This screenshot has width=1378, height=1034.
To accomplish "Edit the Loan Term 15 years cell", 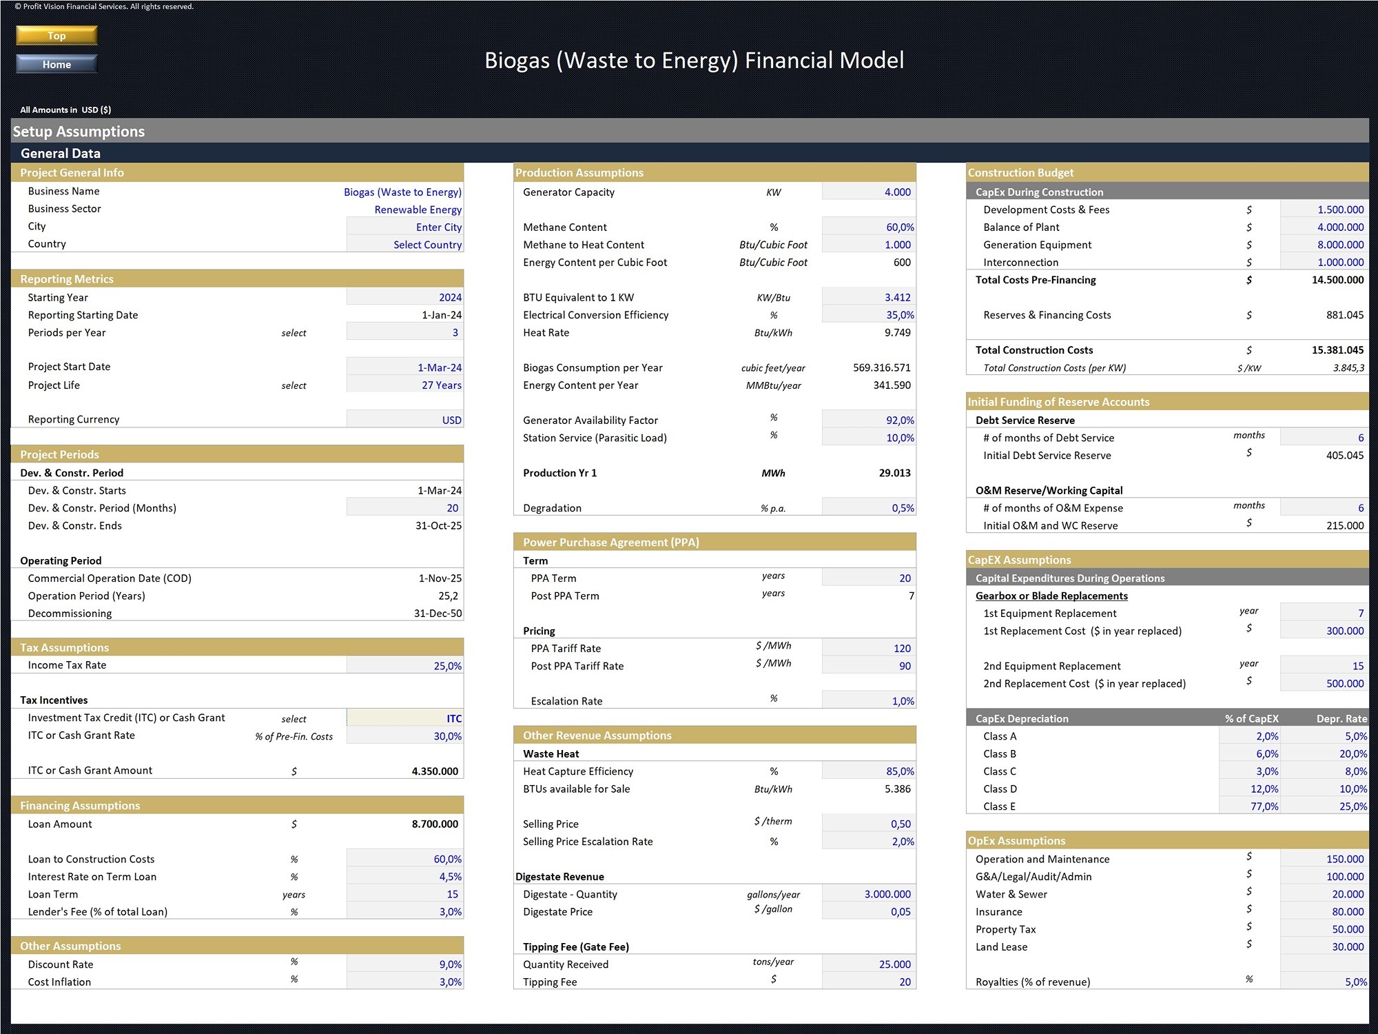I will (405, 894).
